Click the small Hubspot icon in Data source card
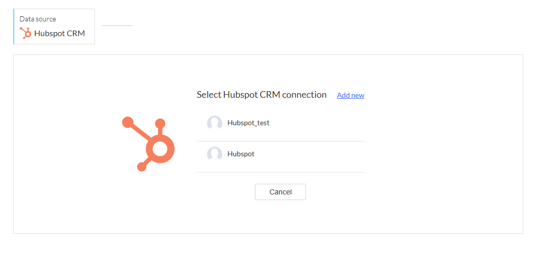Screen dimensions: 544x253 point(25,33)
